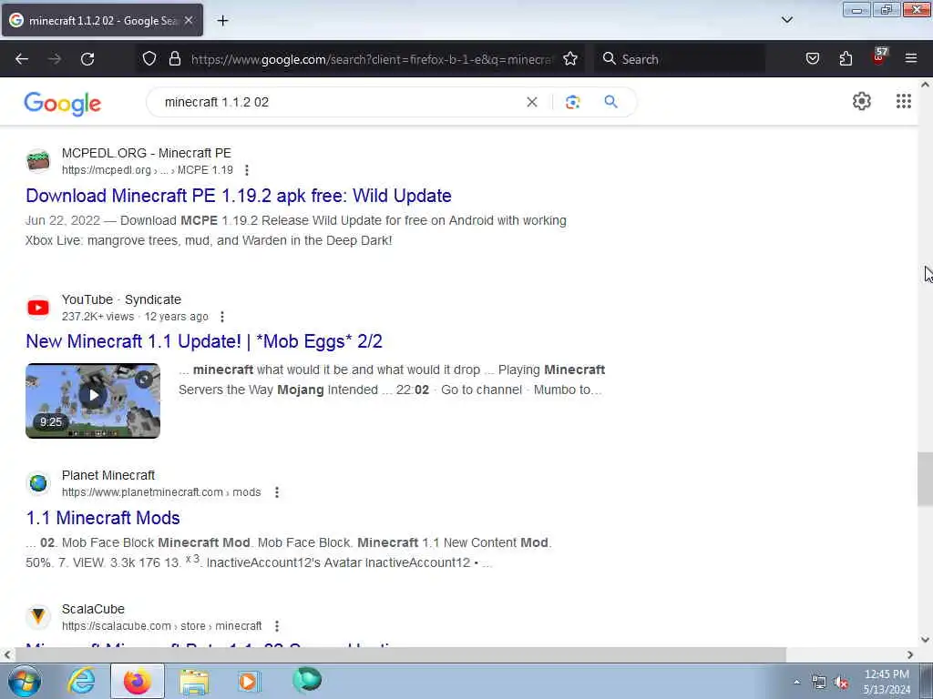Open Firefox extensions panel
The height and width of the screenshot is (699, 933).
point(846,58)
